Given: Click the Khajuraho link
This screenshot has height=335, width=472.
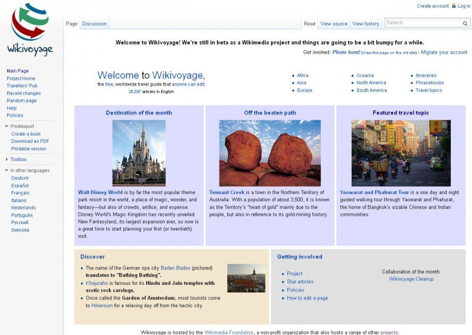Looking at the screenshot, I should pos(97,283).
